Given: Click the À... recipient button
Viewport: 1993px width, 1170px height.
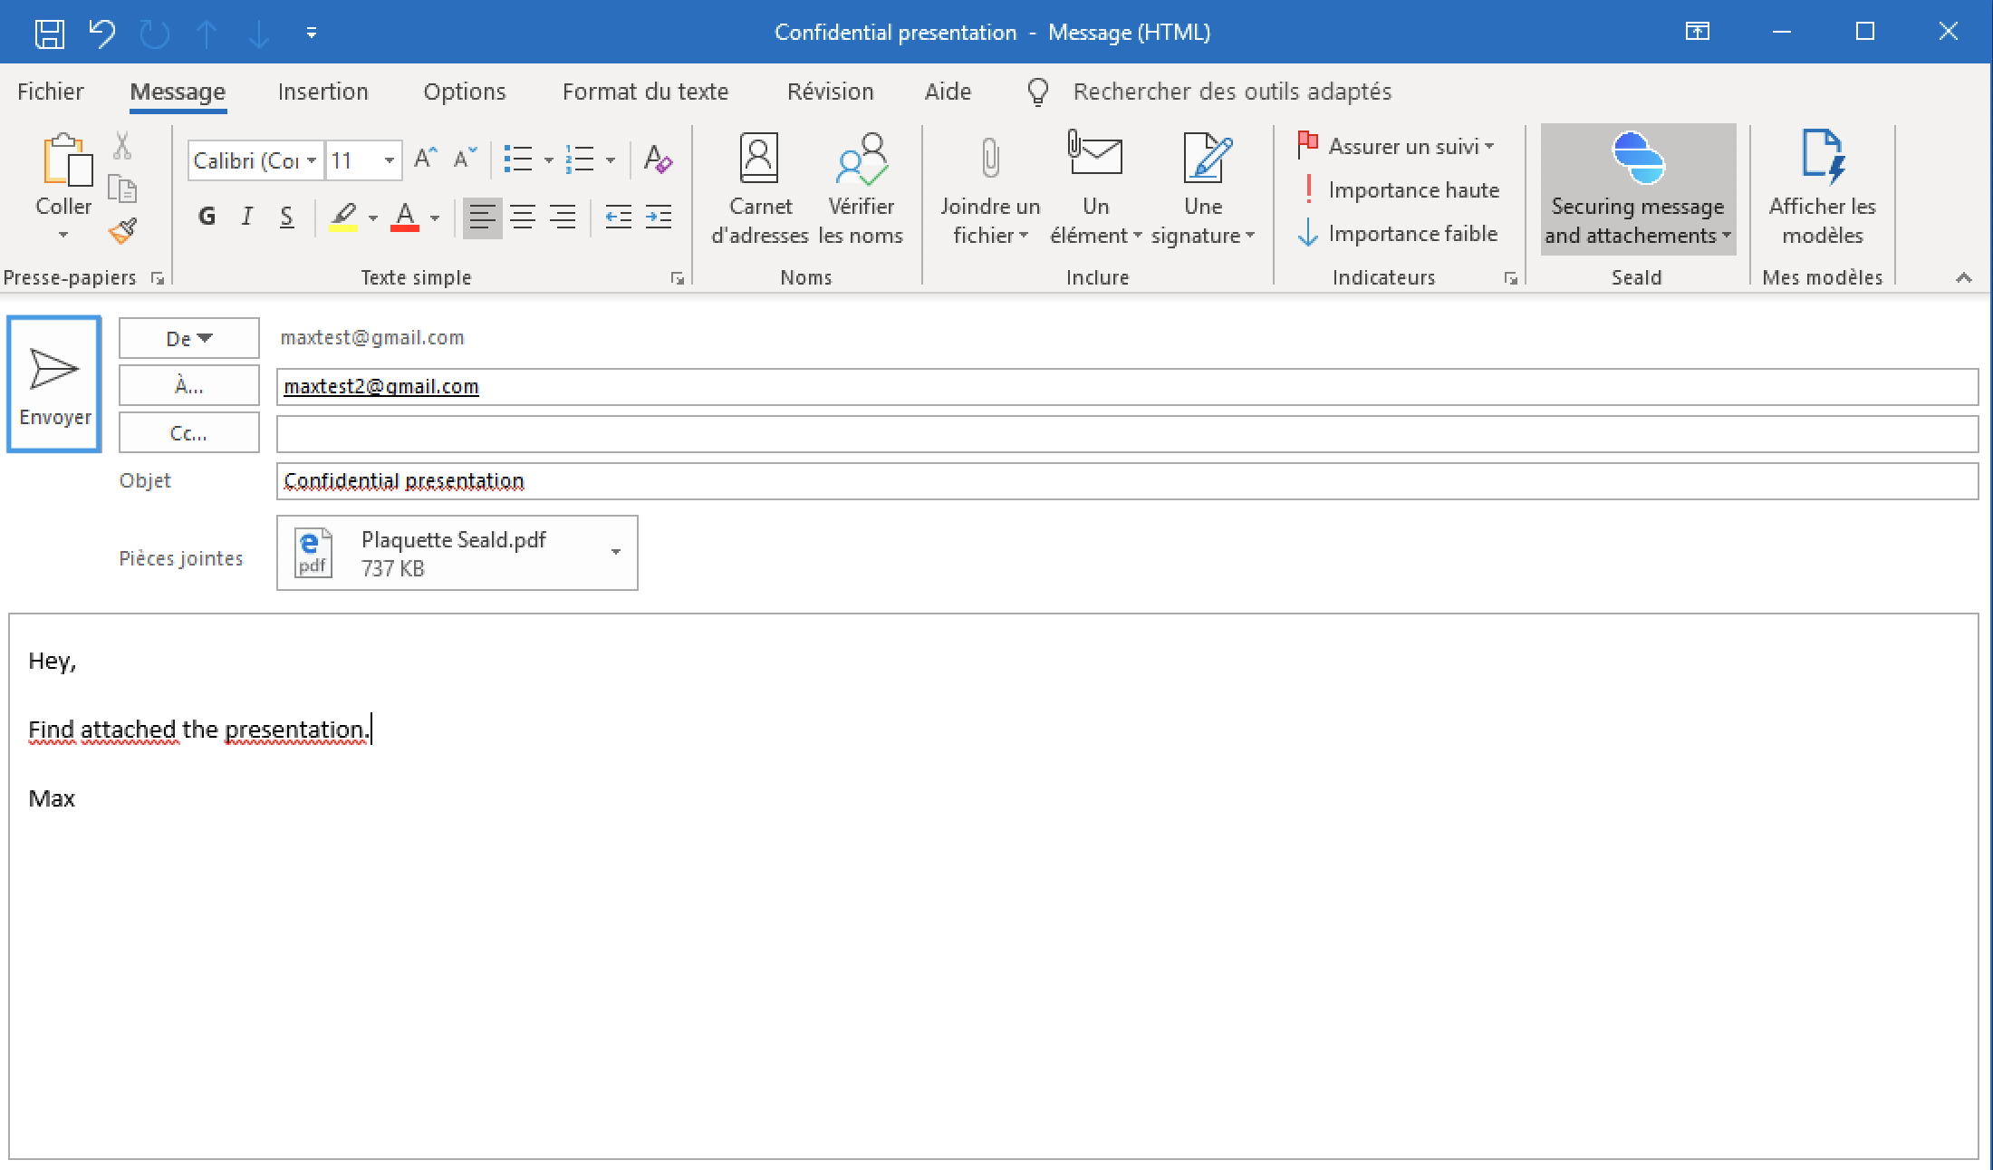Looking at the screenshot, I should pyautogui.click(x=188, y=386).
